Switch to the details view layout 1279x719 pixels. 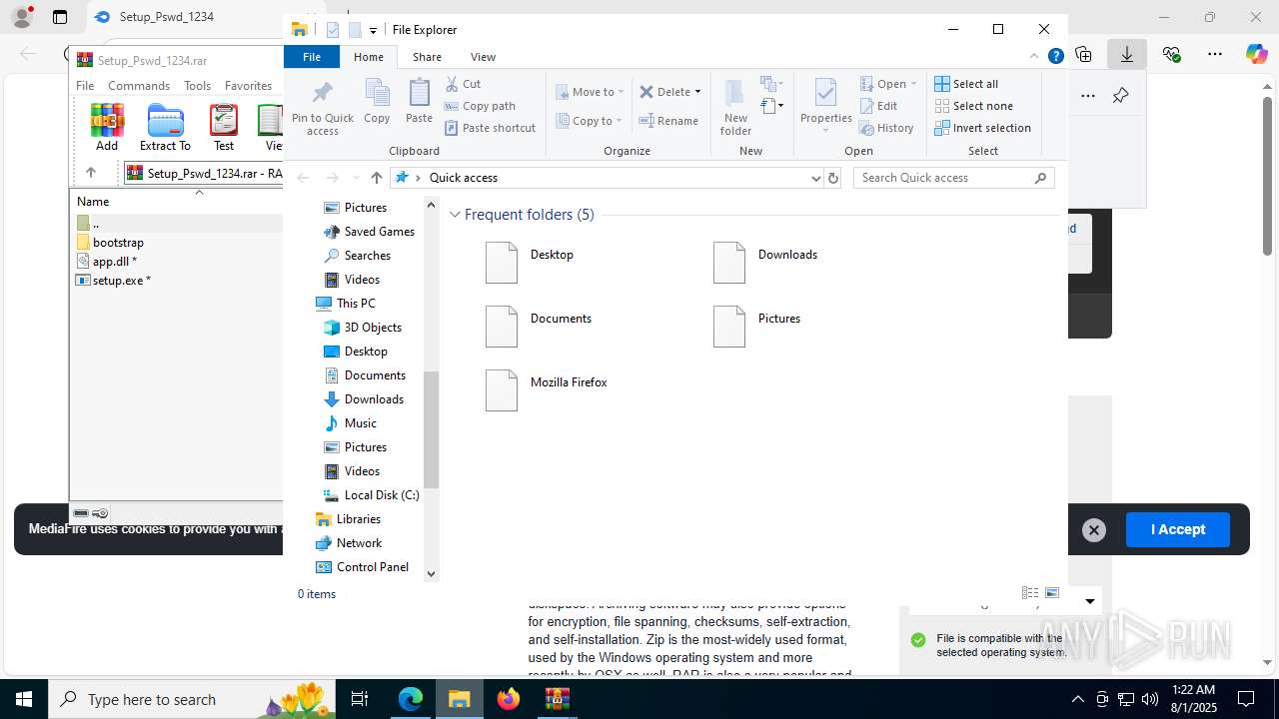coord(1030,593)
